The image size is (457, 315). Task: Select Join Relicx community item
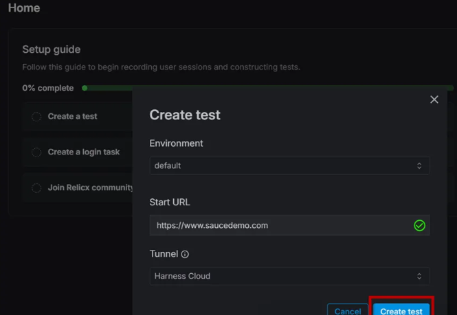click(78, 188)
